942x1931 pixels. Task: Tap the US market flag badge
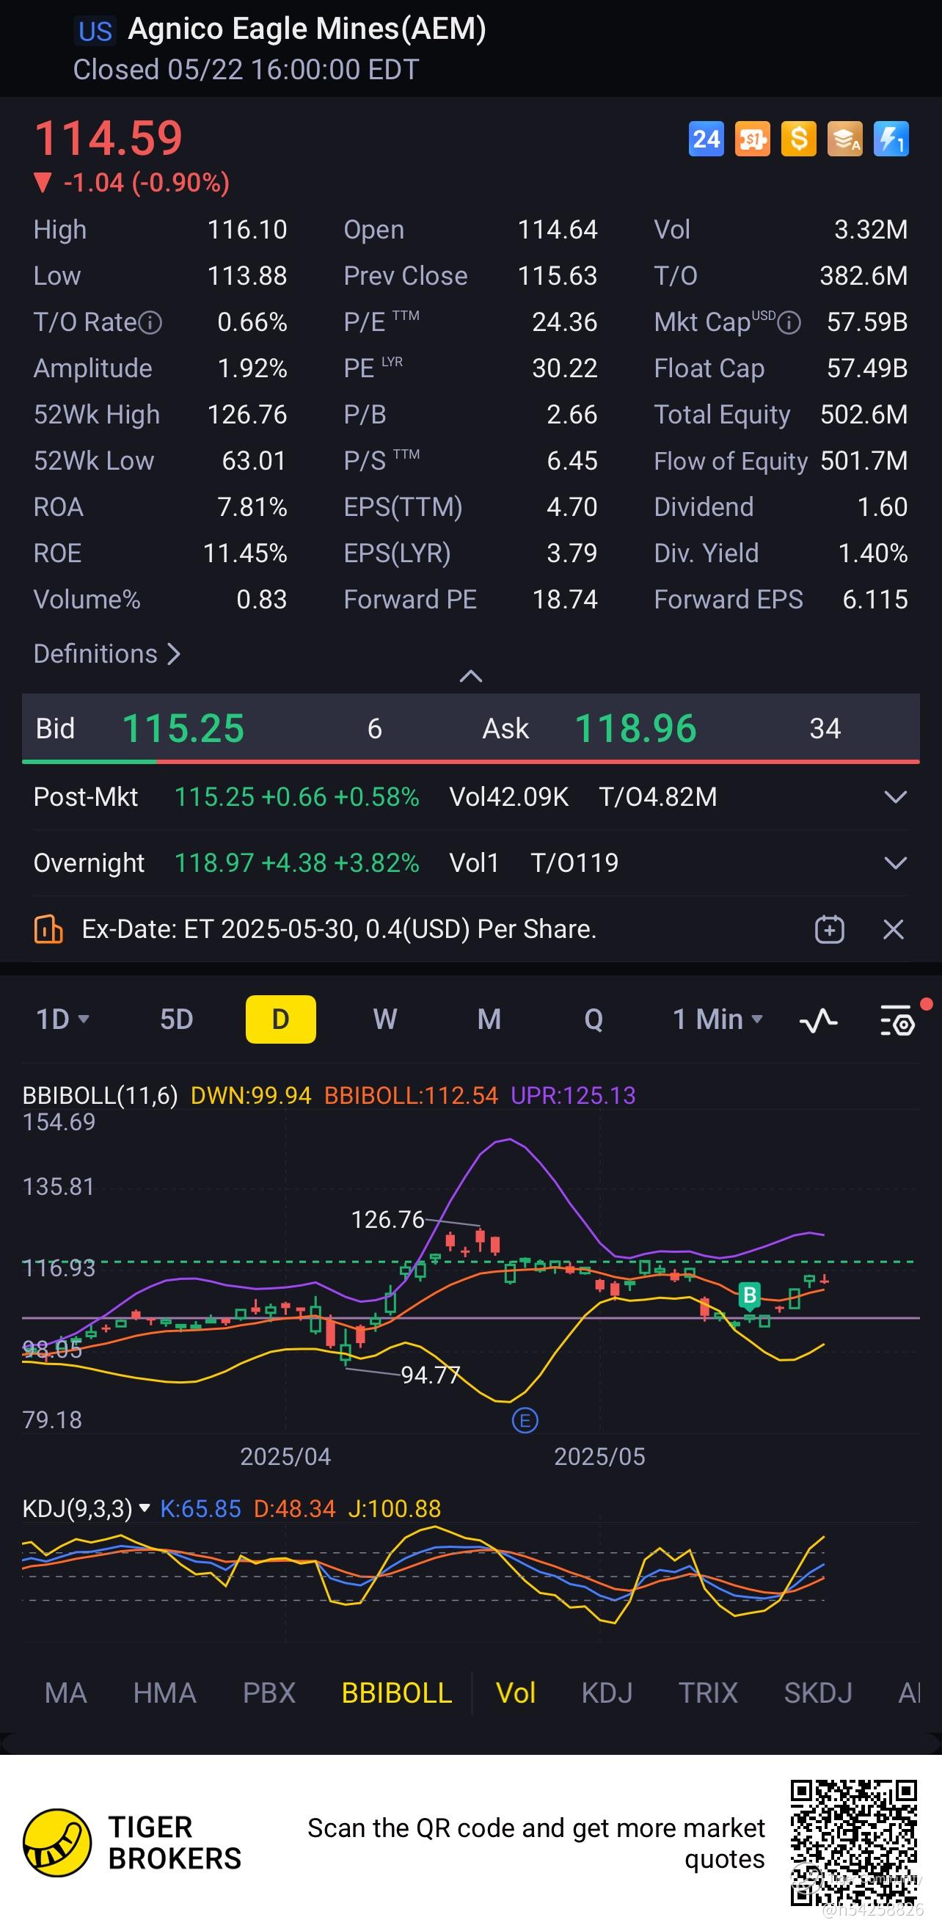point(95,32)
